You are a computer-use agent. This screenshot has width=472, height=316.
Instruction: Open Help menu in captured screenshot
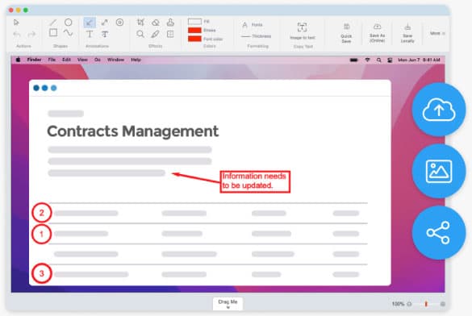point(136,60)
